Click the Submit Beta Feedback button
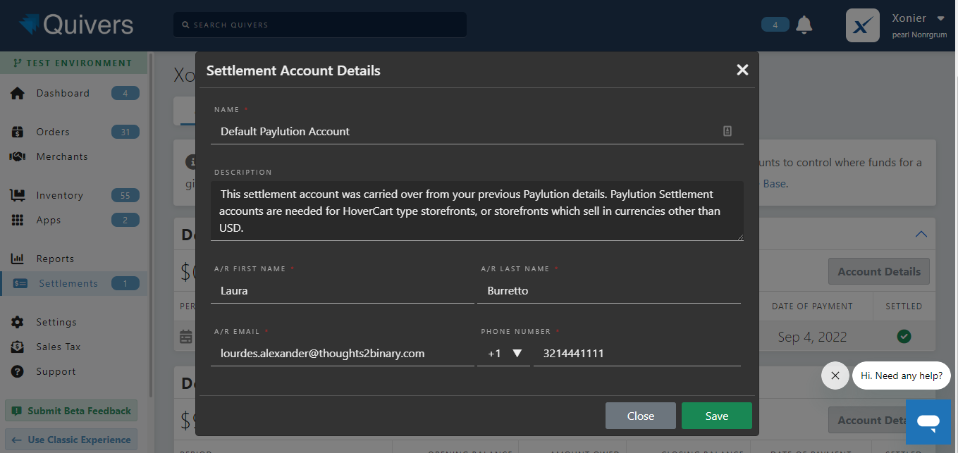Viewport: 958px width, 453px height. click(x=71, y=411)
